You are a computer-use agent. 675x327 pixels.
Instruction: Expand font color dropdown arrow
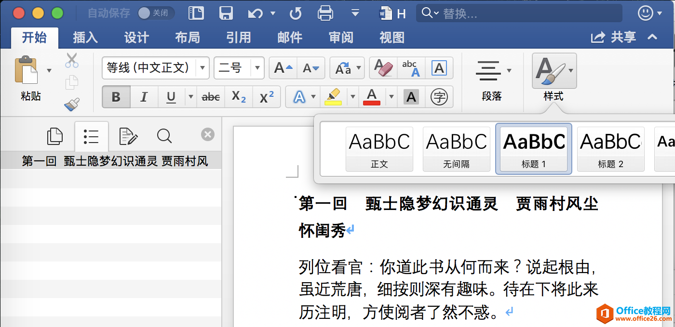391,97
